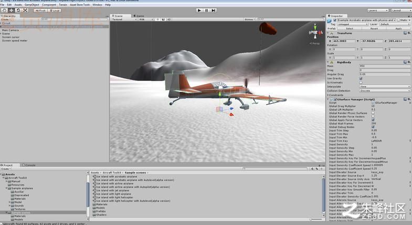The image size is (412, 225).
Task: Toggle the Local handle rotation button
Action: 55,11
